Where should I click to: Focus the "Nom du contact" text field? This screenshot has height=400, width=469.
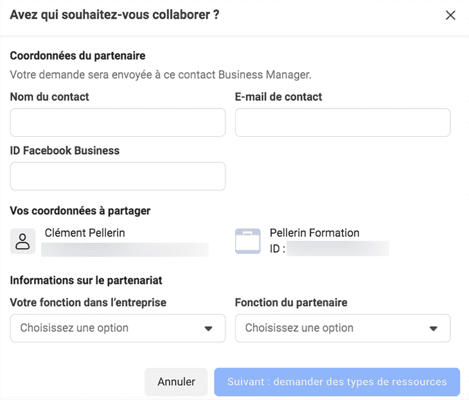tap(118, 123)
